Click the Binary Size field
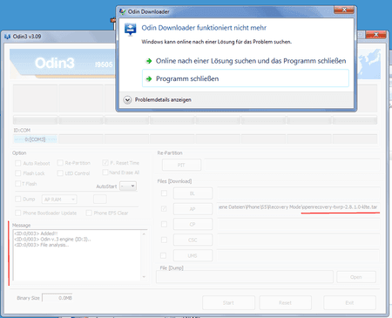This screenshot has width=392, height=318. point(57,298)
